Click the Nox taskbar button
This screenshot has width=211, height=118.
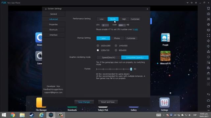(51, 115)
